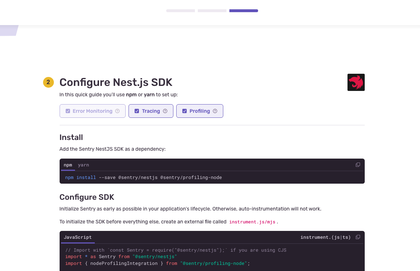Screen dimensions: 420x271
Task: Disable the Profiling checkbox
Action: [x=184, y=111]
